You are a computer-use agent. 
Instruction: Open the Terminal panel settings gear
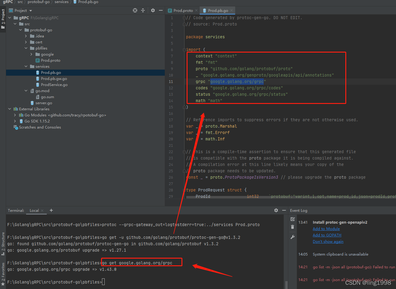tap(276, 210)
